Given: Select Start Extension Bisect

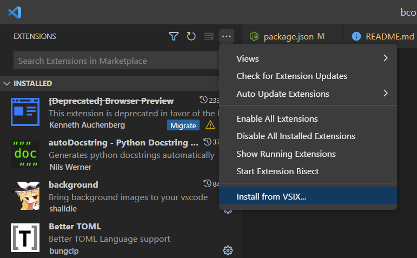Looking at the screenshot, I should 308,171.
